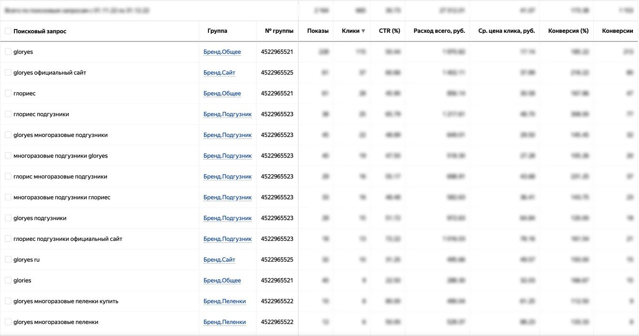Viewport: 639px width, 336px height.
Task: Click query text gloryes многоразовые пеленки купить
Action: click(66, 301)
